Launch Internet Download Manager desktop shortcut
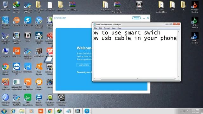This screenshot has height=114, width=203. click(x=16, y=7)
